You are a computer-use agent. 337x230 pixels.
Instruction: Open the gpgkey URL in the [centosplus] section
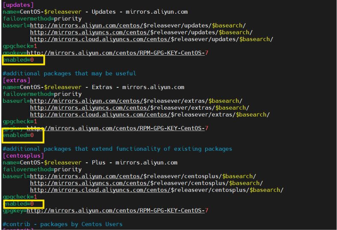[x=117, y=211]
